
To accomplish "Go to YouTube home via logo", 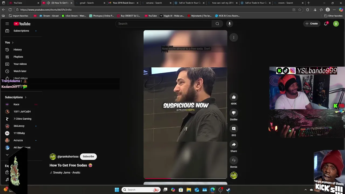I will (22, 24).
